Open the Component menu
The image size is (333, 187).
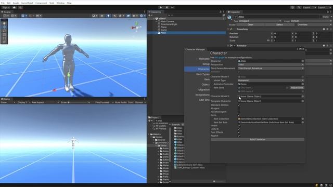point(41,3)
